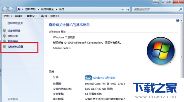Click the 系统和安全 breadcrumb segment
Viewport: 184px width, 102px height.
point(47,9)
